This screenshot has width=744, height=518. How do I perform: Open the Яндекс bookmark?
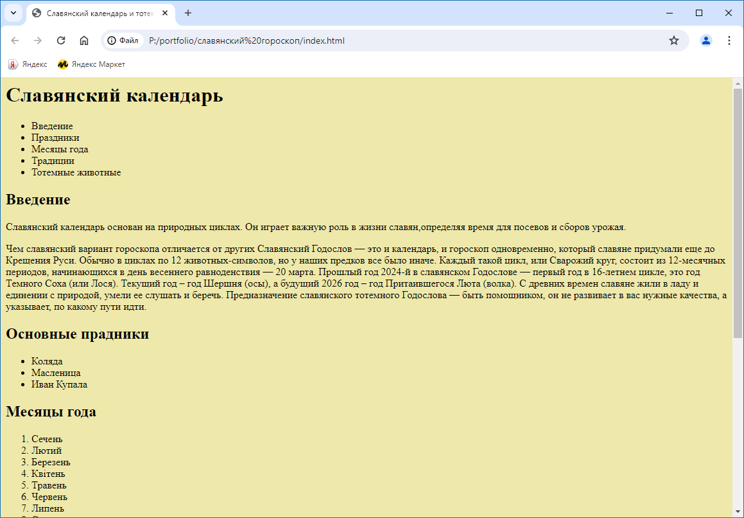tap(28, 64)
